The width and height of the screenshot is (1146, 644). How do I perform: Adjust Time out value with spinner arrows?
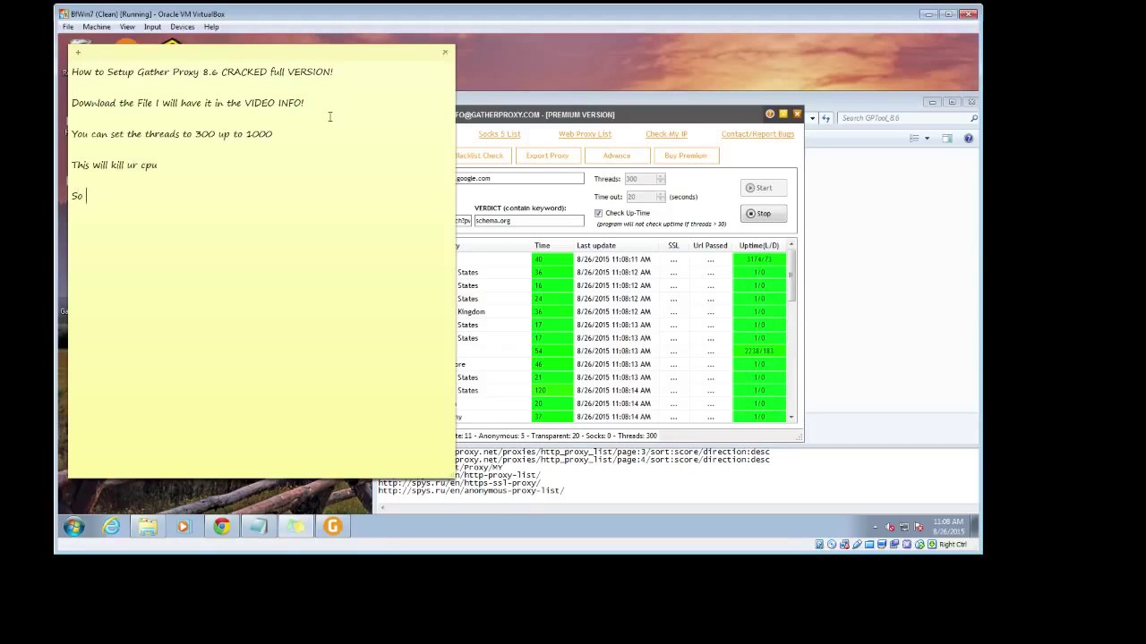(661, 197)
